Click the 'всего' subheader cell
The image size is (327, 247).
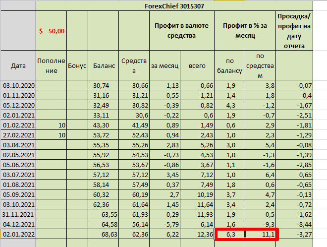(197, 65)
